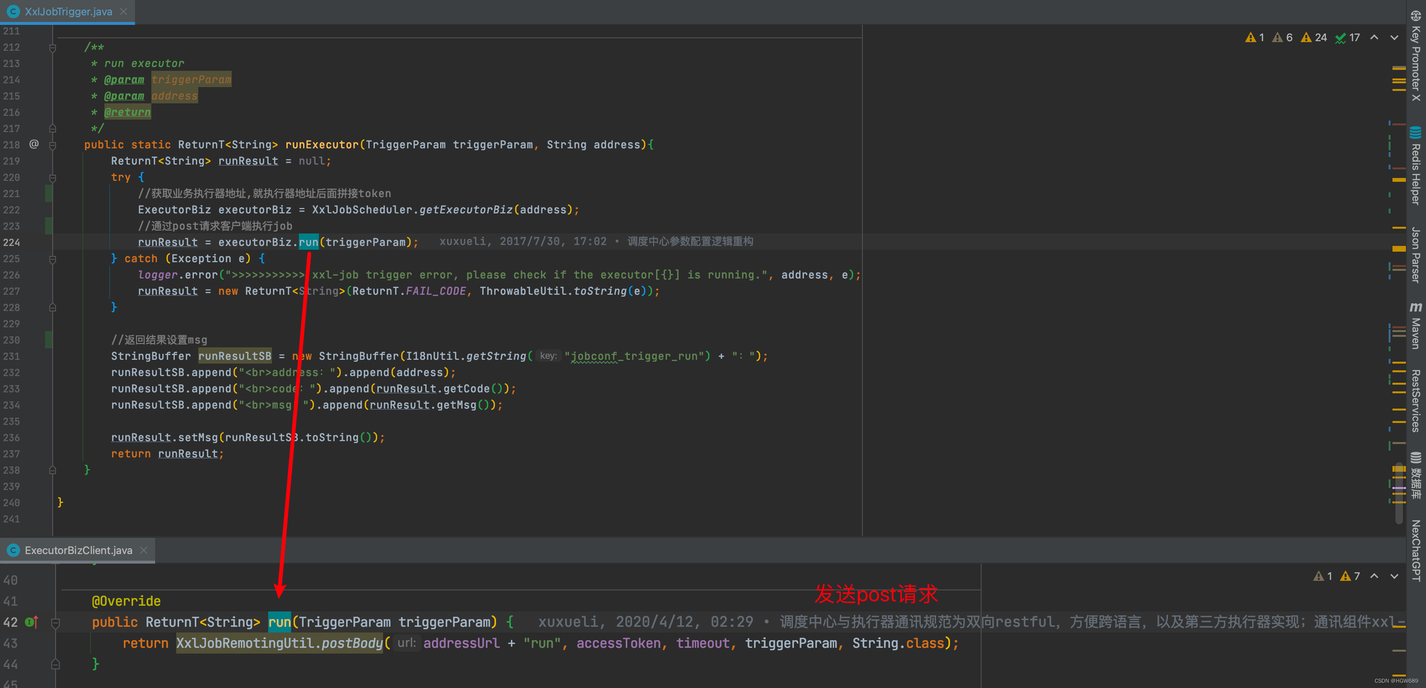Go to next highlighted error in XxlJobTrigger
Image resolution: width=1426 pixels, height=688 pixels.
[x=1394, y=38]
